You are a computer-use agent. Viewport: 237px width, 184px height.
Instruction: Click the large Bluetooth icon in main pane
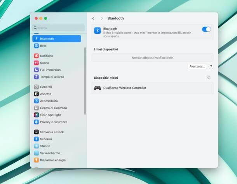pyautogui.click(x=98, y=31)
